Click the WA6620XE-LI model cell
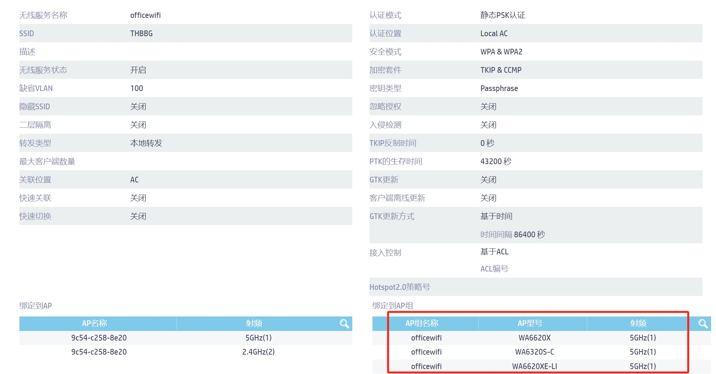This screenshot has width=716, height=374. (535, 366)
